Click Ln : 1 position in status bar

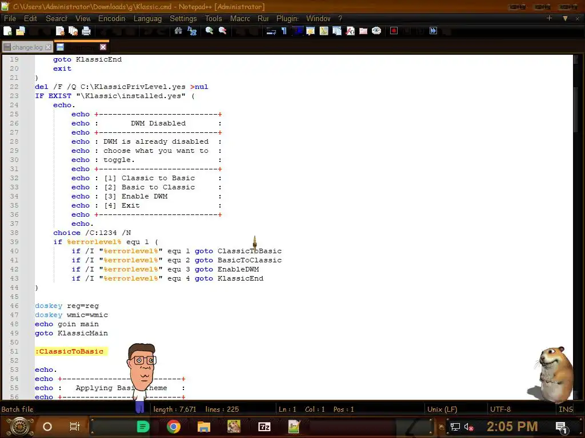coord(287,409)
